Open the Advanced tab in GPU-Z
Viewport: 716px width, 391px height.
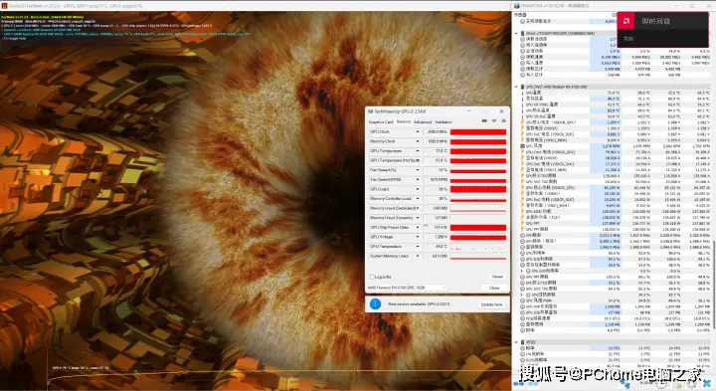click(x=423, y=122)
